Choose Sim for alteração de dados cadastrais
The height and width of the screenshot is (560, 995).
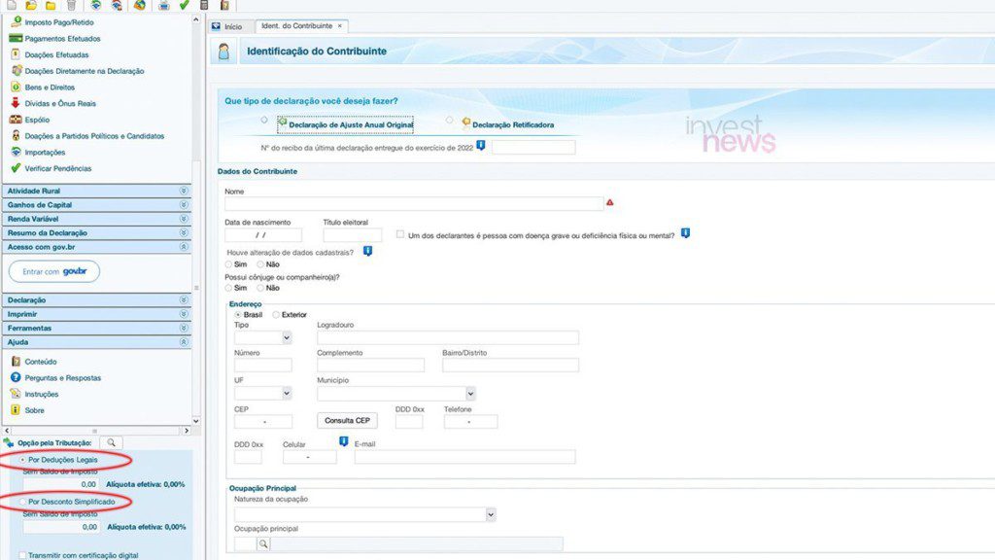tap(228, 264)
